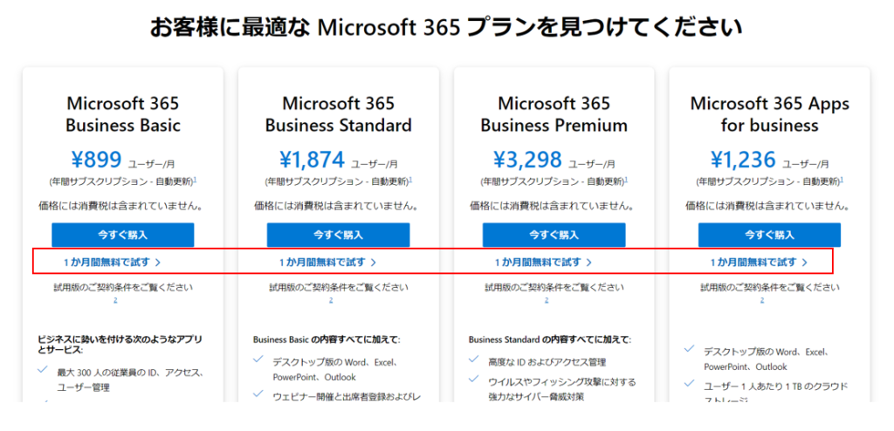Open footnote 1 beside Apps for business subscription note
The height and width of the screenshot is (431, 894).
tap(842, 180)
